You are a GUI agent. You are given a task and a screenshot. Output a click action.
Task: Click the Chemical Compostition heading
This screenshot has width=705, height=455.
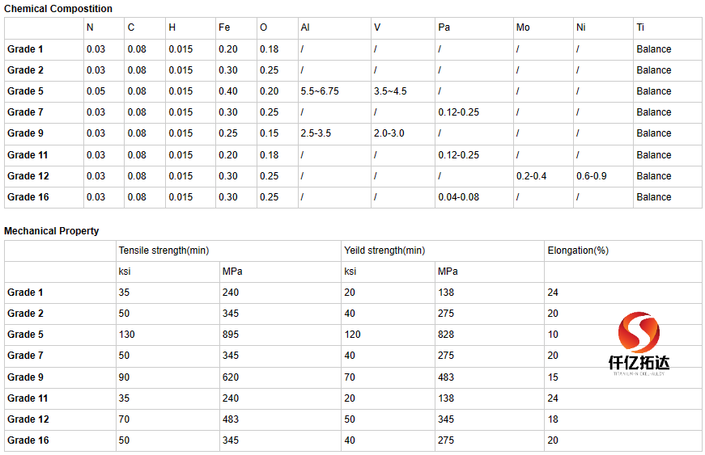[58, 9]
